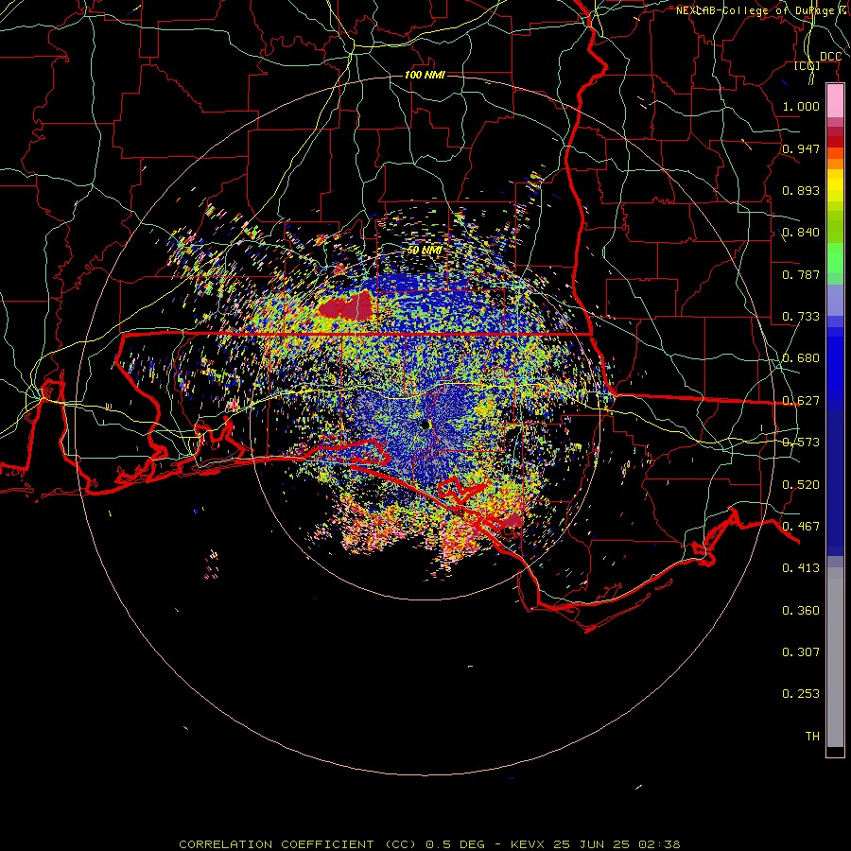851x851 pixels.
Task: Select the 0.253 scale value
Action: click(x=801, y=694)
